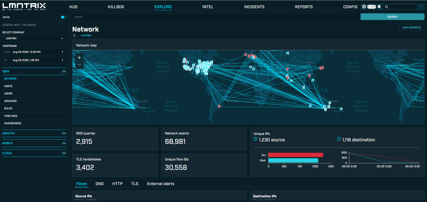
Task: Click the LMNTRIX logo
Action: pyautogui.click(x=24, y=7)
